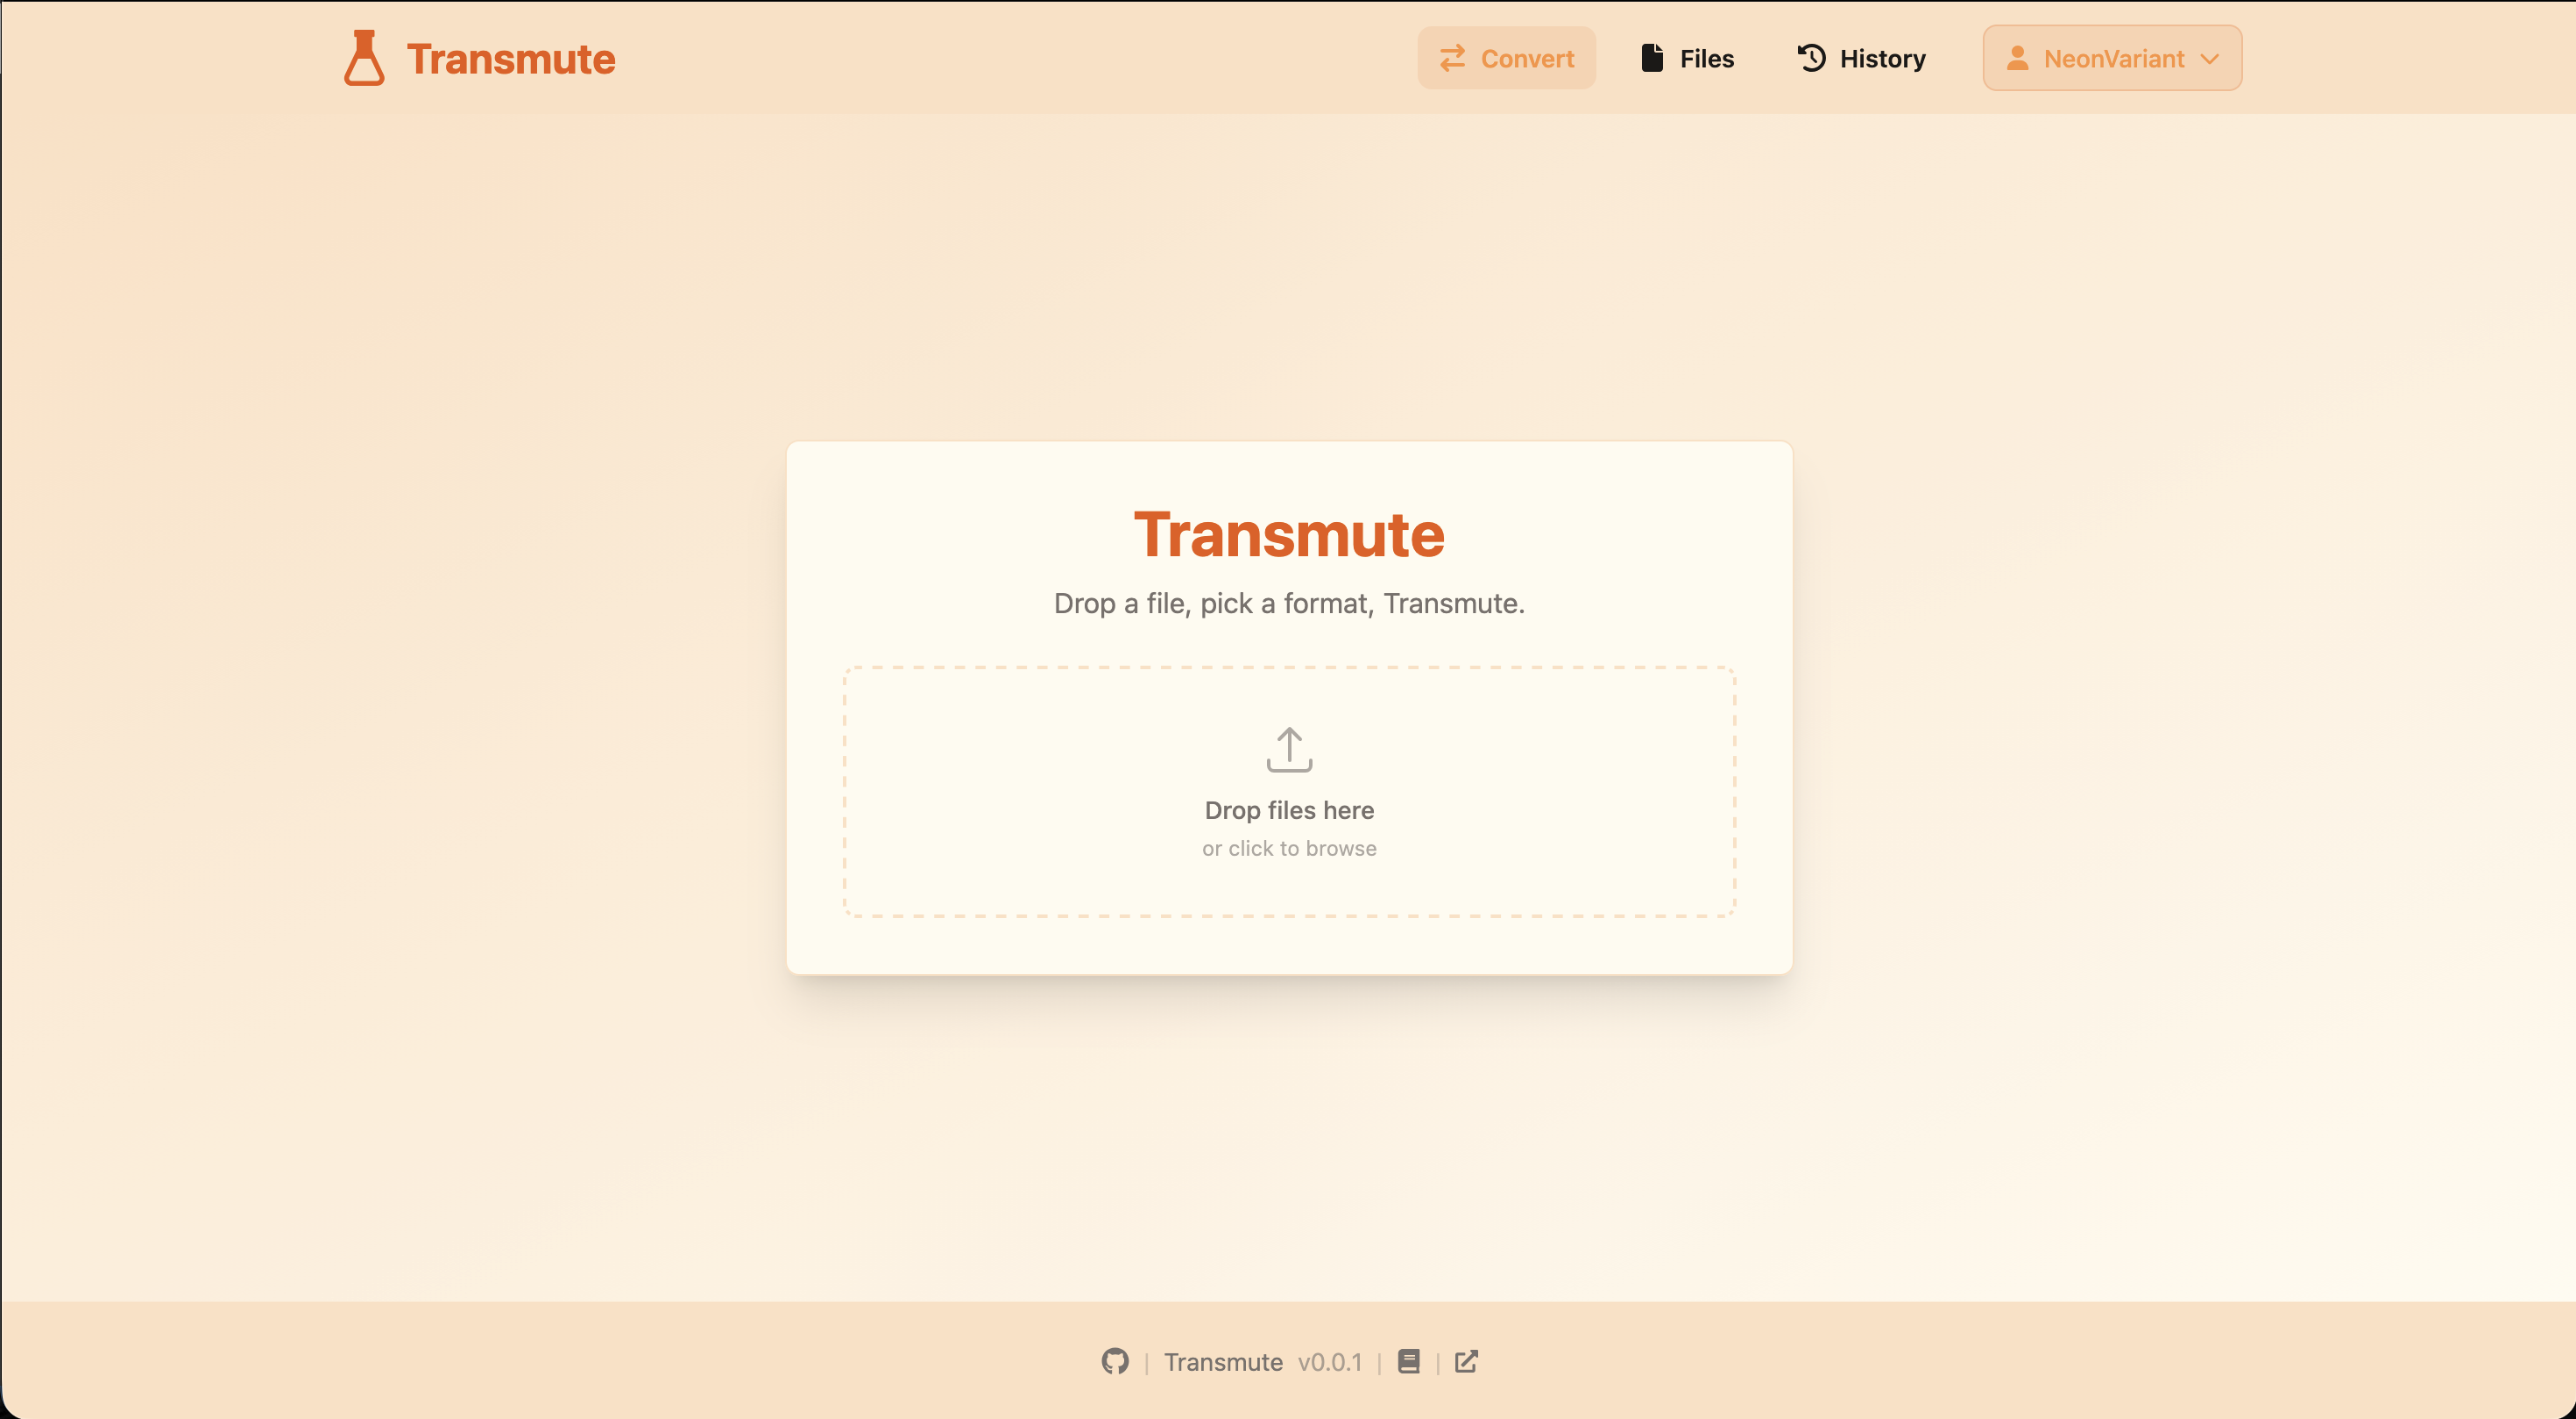Click the or click to browse text
This screenshot has height=1419, width=2576.
pyautogui.click(x=1288, y=848)
